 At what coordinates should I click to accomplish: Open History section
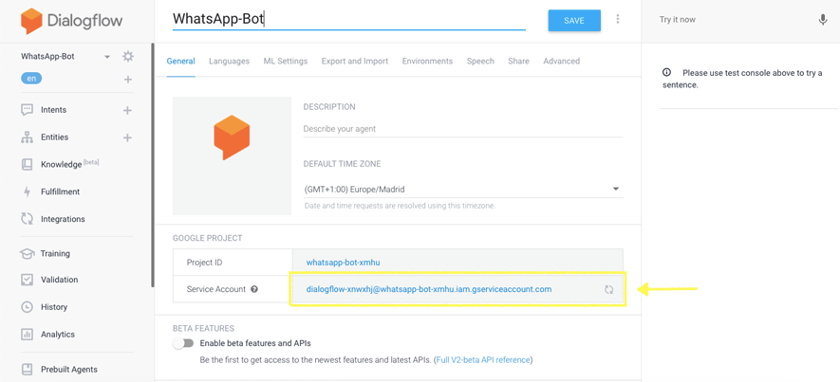(54, 307)
